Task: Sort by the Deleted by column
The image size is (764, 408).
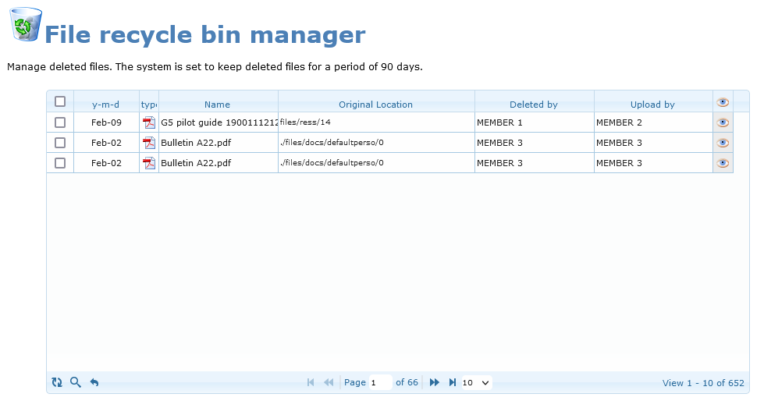Action: tap(533, 105)
